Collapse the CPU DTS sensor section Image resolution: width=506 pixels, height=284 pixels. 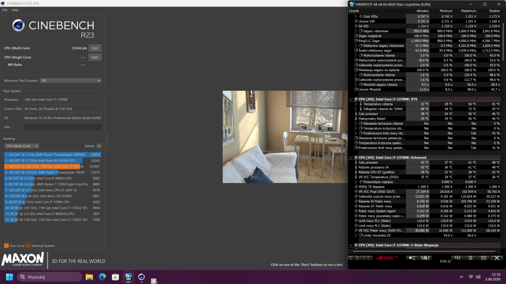351,99
